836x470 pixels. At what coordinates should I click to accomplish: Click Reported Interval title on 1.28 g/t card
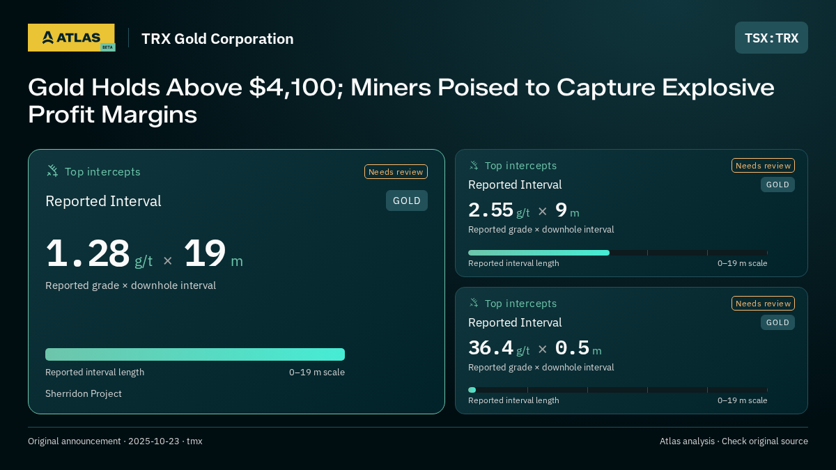103,201
